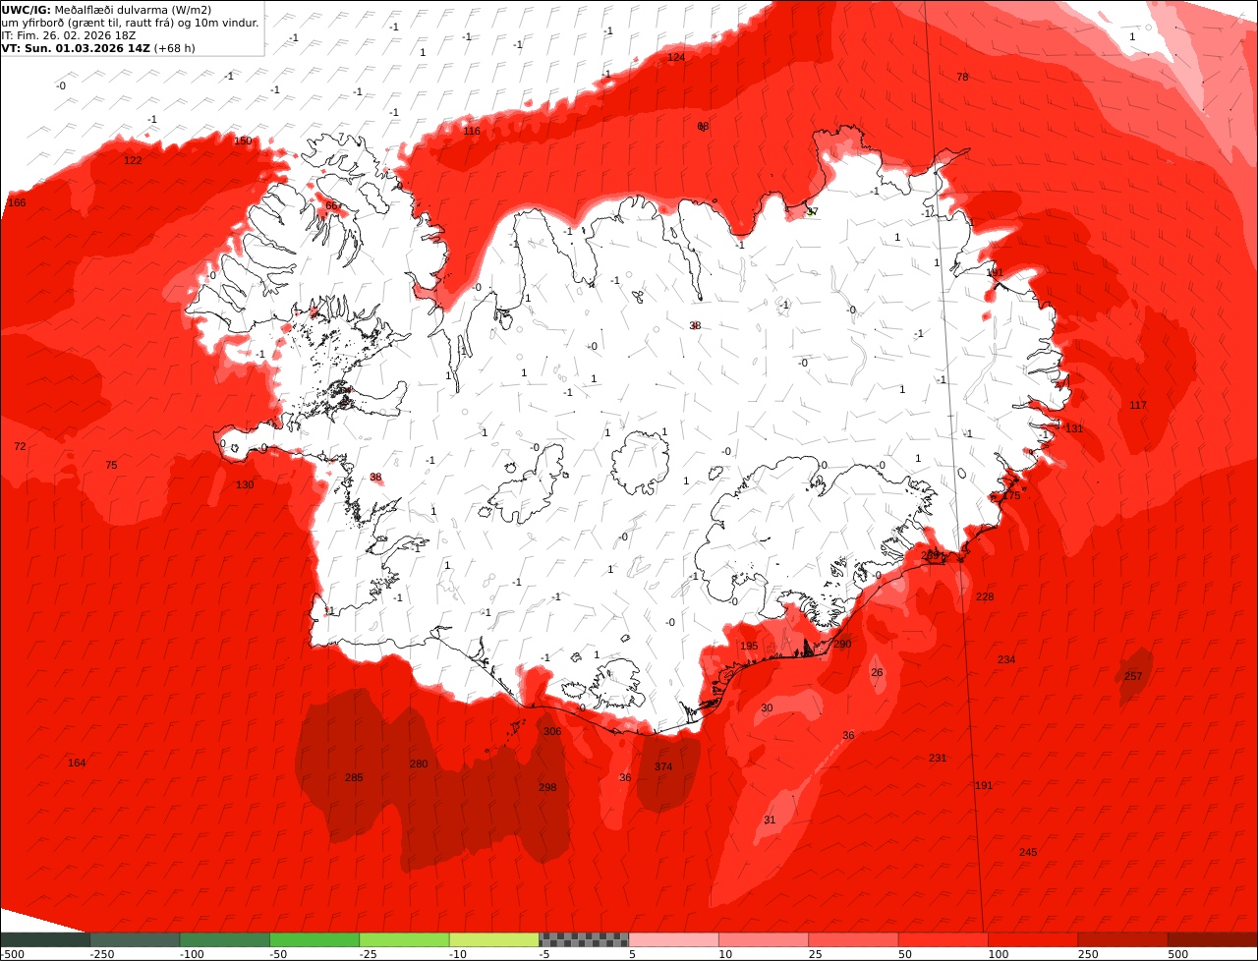Image resolution: width=1258 pixels, height=961 pixels.
Task: Click the darkest red above-500 legend swatch
Action: click(1213, 939)
